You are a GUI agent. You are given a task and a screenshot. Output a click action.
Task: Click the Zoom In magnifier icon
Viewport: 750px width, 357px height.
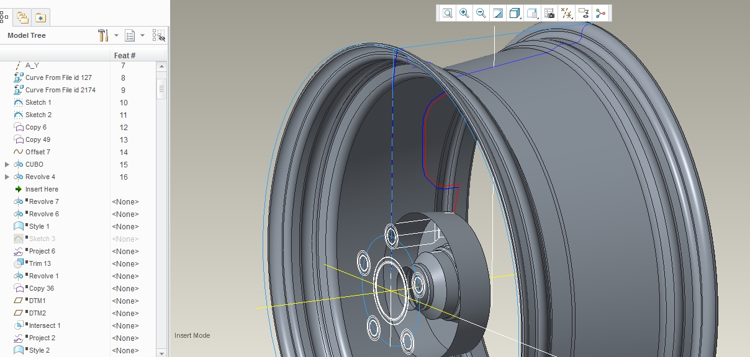tap(464, 13)
